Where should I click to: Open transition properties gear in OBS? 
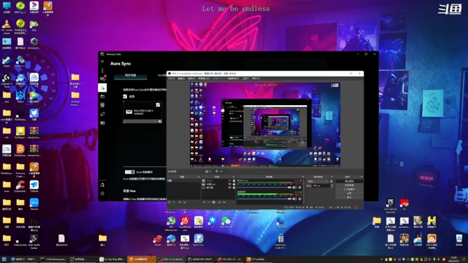tap(331, 181)
